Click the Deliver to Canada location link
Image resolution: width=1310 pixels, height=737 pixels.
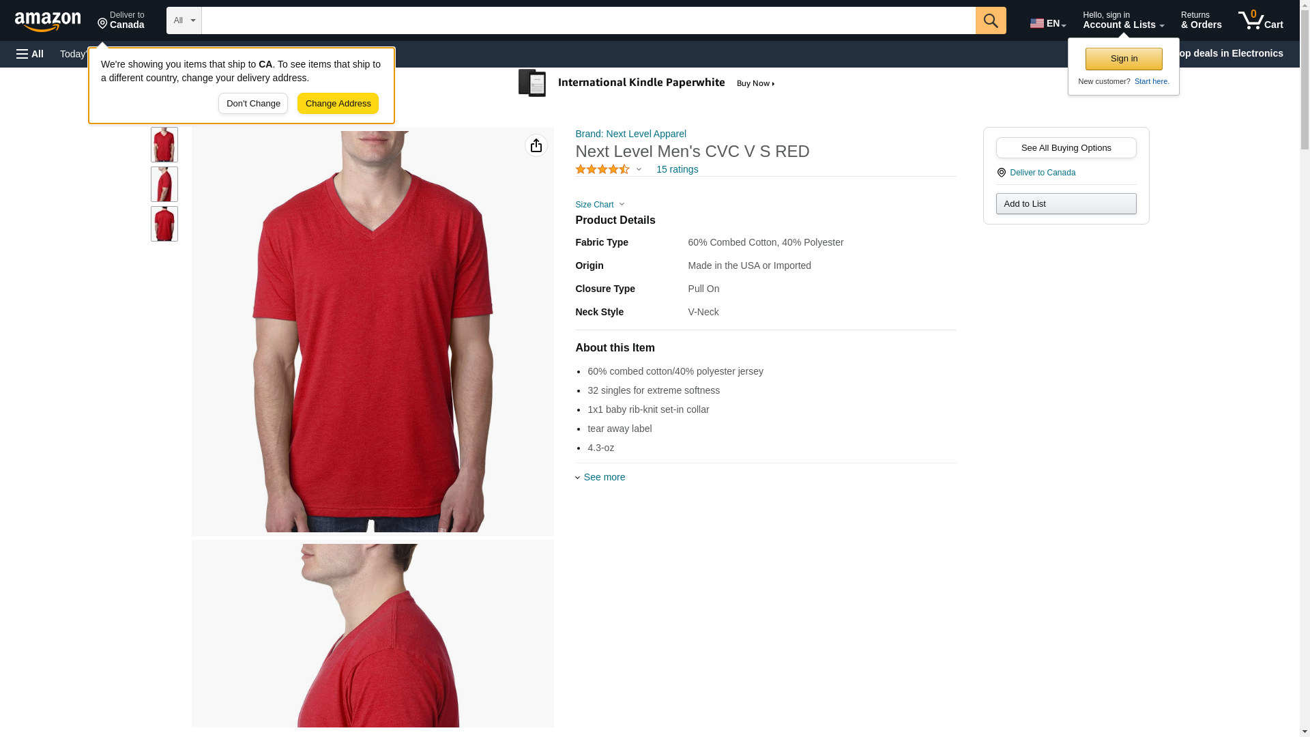[1043, 173]
